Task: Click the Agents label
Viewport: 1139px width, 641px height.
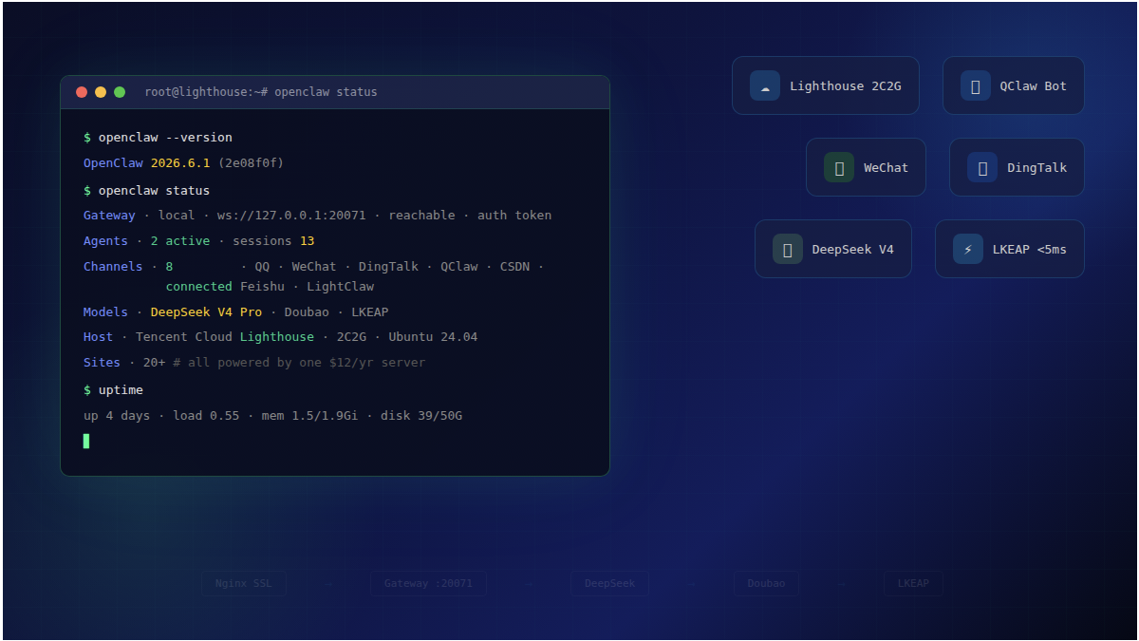Action: 105,241
